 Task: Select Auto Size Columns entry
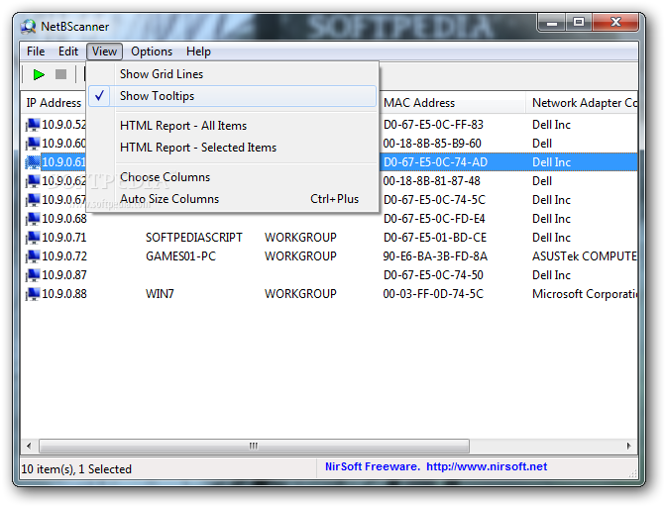click(x=232, y=199)
